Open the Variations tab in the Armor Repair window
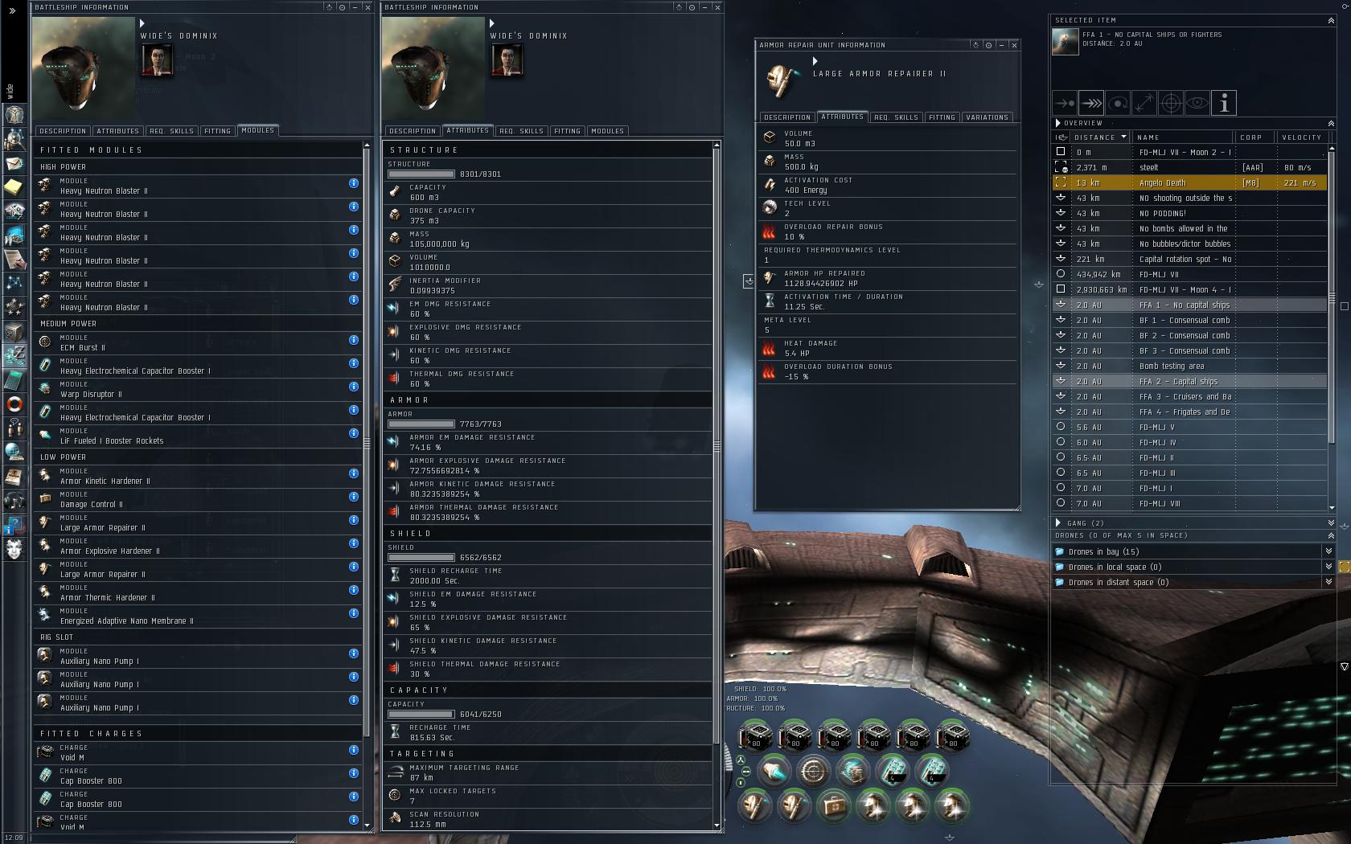The width and height of the screenshot is (1351, 844). (987, 117)
